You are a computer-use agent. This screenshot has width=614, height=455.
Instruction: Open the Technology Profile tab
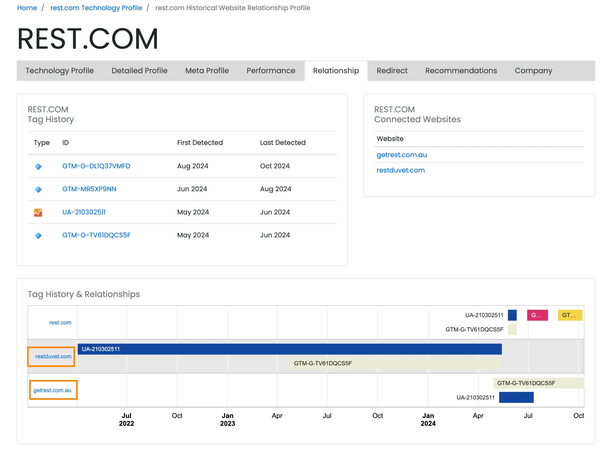[60, 71]
